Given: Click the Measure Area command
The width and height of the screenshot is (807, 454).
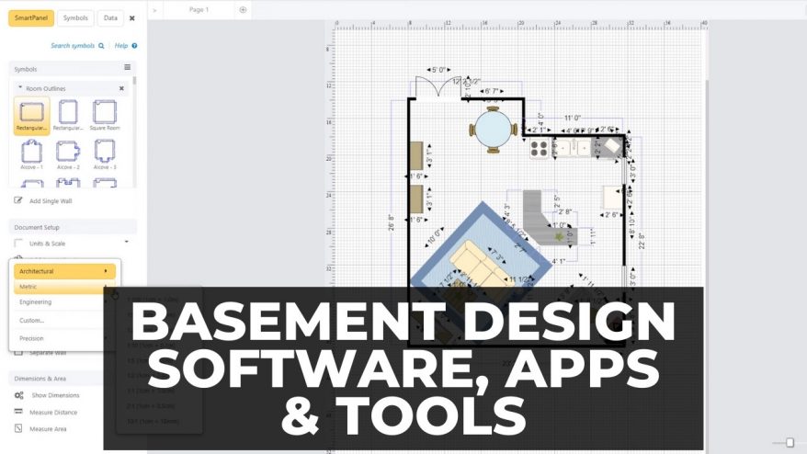Looking at the screenshot, I should pos(48,429).
